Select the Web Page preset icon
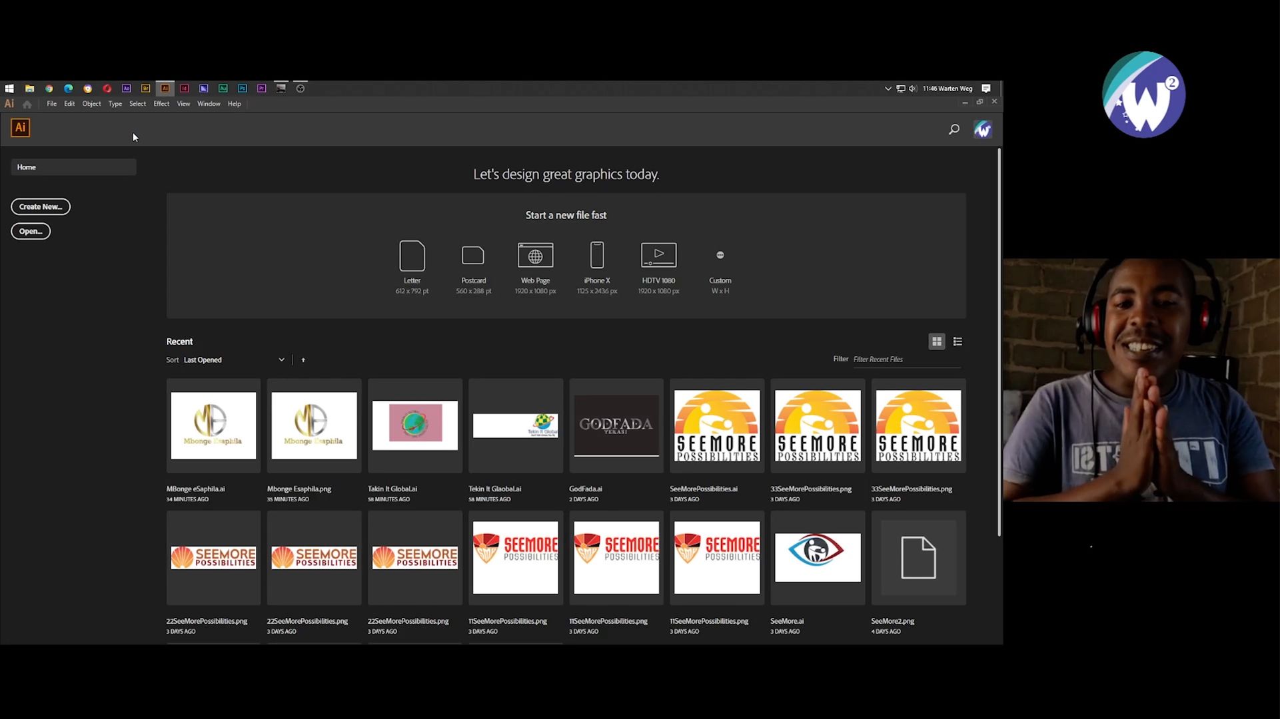Image resolution: width=1280 pixels, height=719 pixels. click(x=535, y=256)
